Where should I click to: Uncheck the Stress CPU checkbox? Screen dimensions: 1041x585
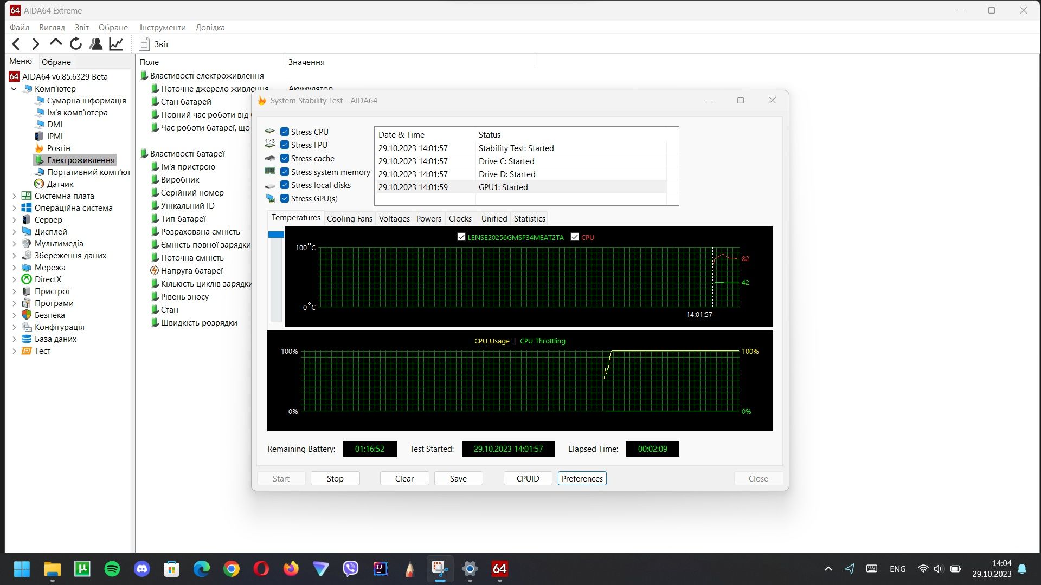coord(285,132)
